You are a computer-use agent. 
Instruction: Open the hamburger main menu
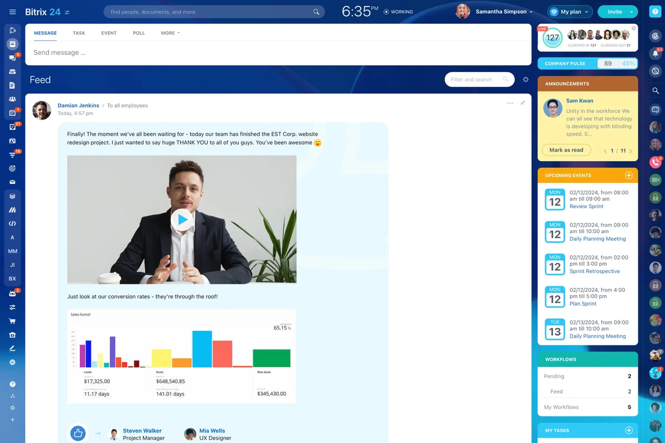click(12, 12)
